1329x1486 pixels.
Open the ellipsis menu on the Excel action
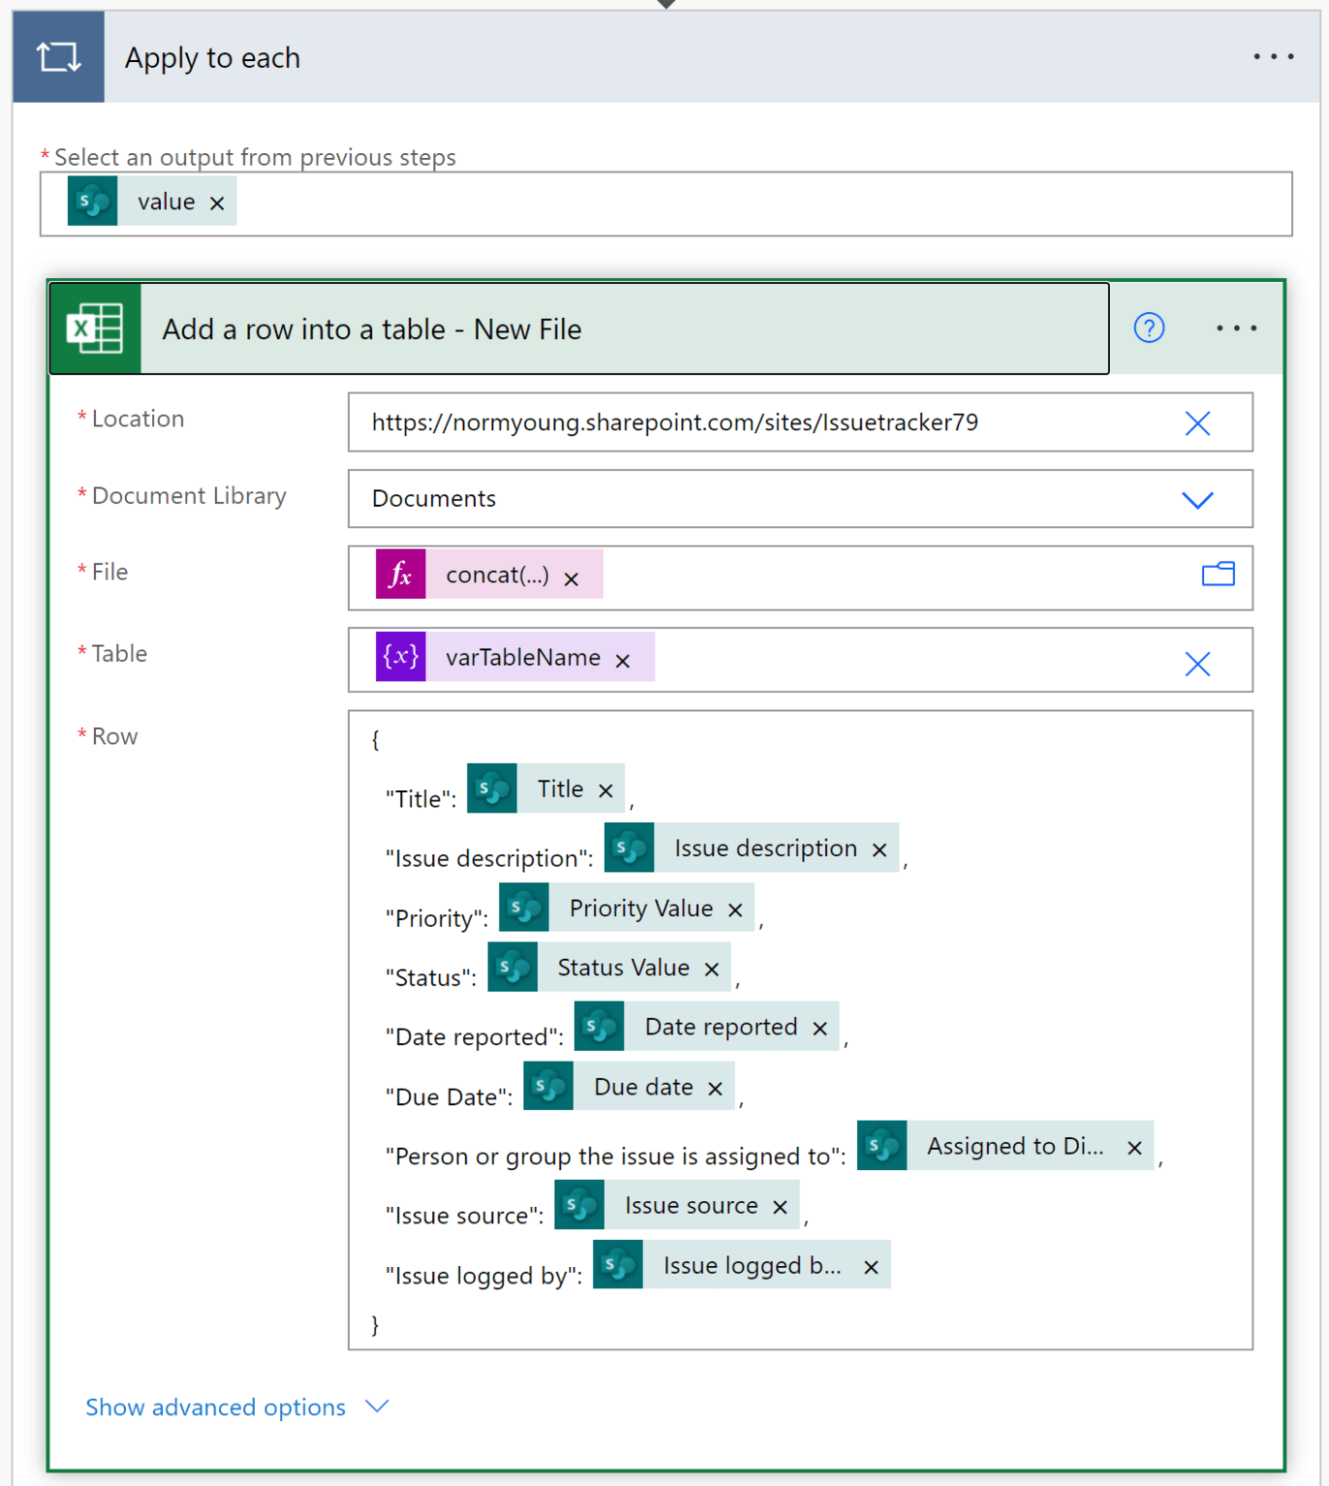[1236, 328]
